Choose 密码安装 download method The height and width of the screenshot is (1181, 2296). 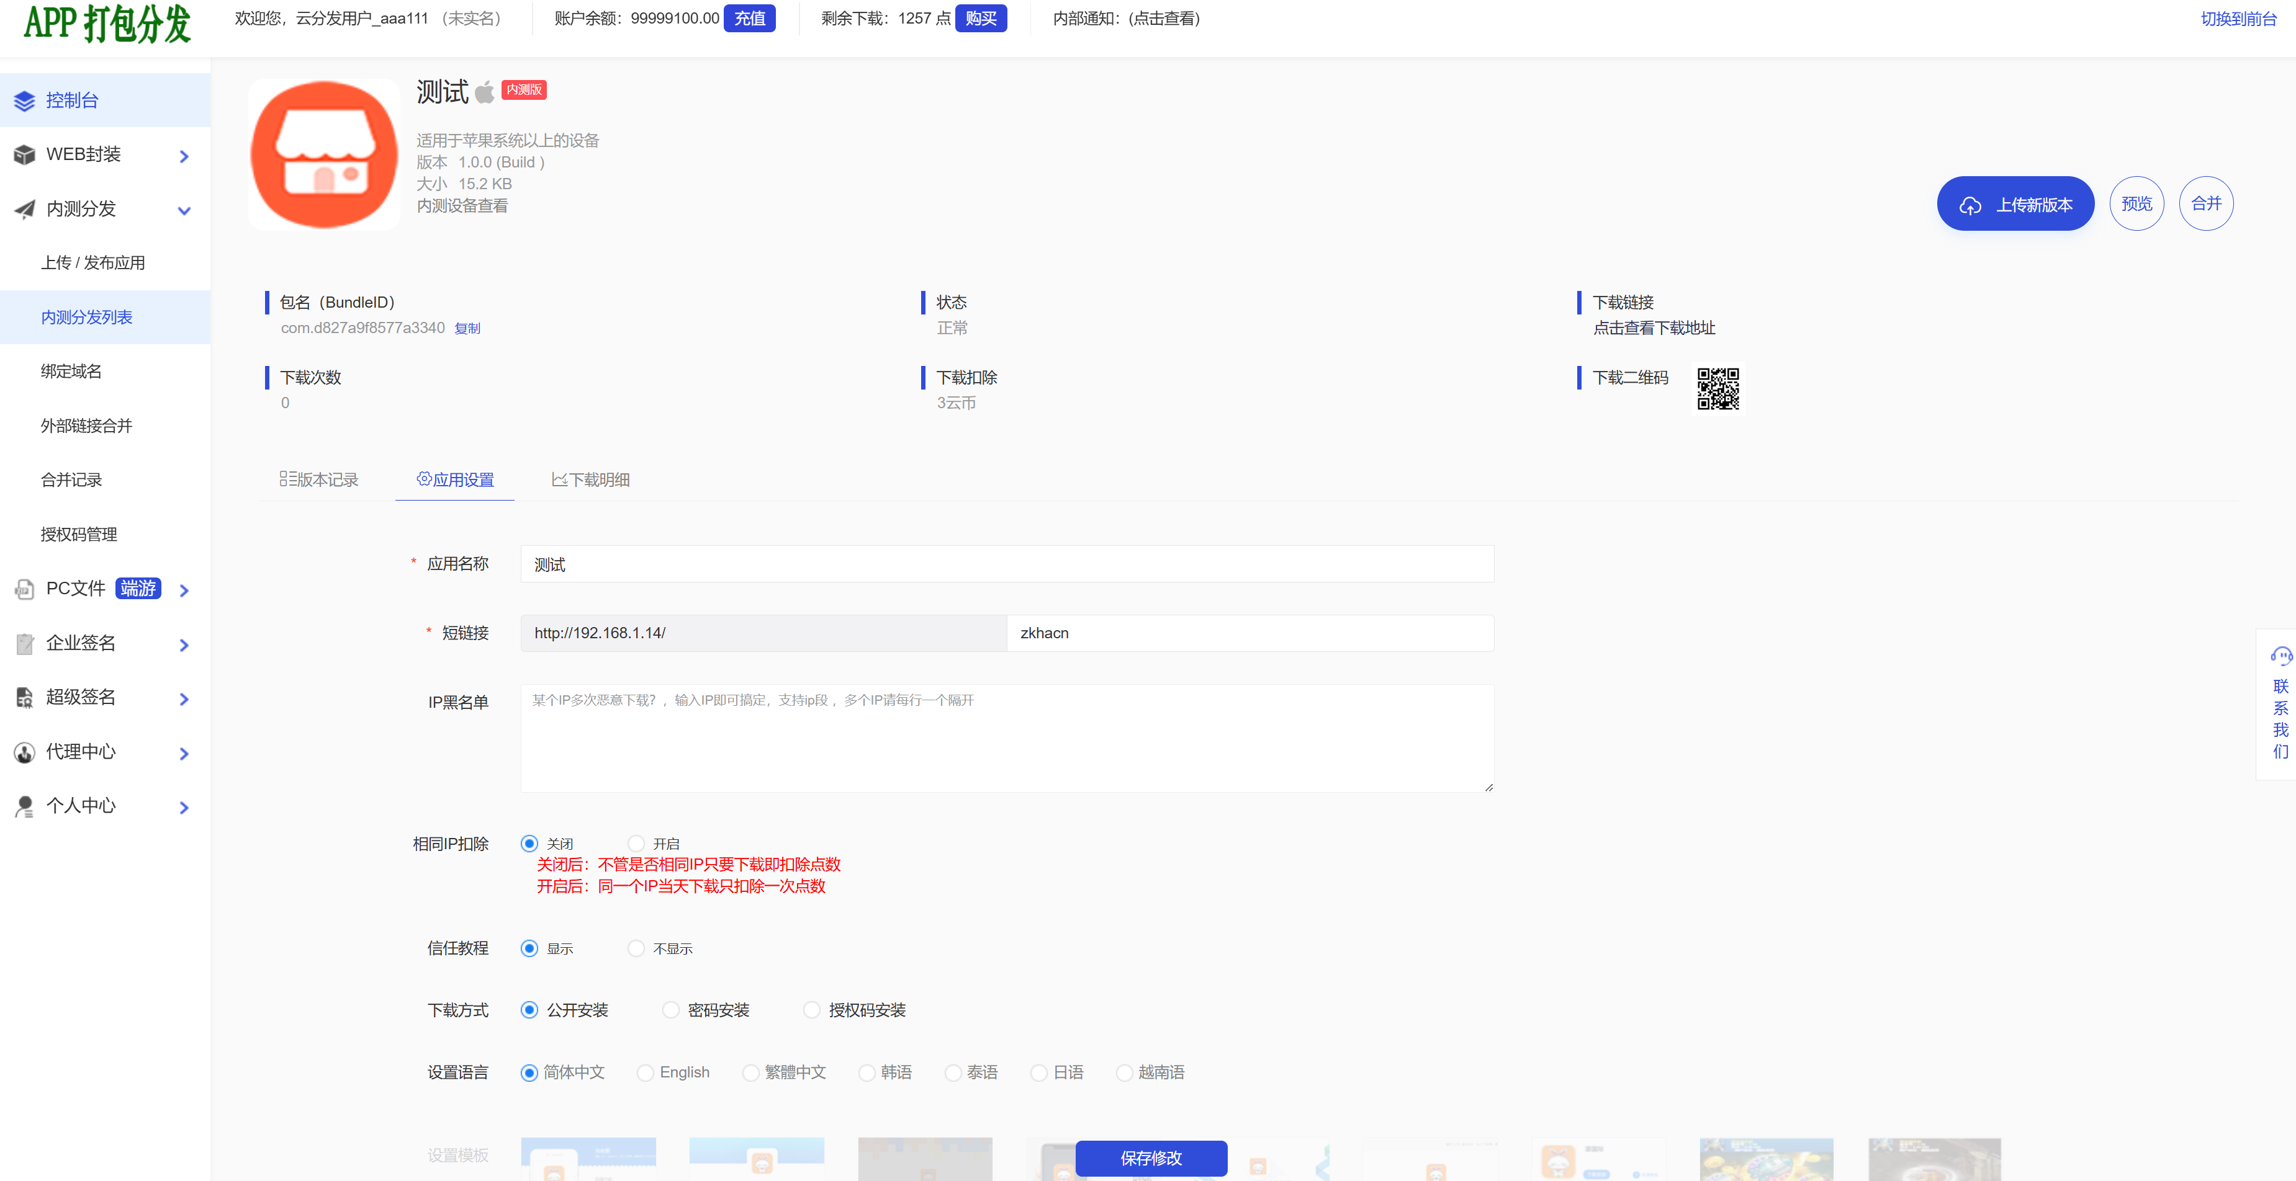670,1010
